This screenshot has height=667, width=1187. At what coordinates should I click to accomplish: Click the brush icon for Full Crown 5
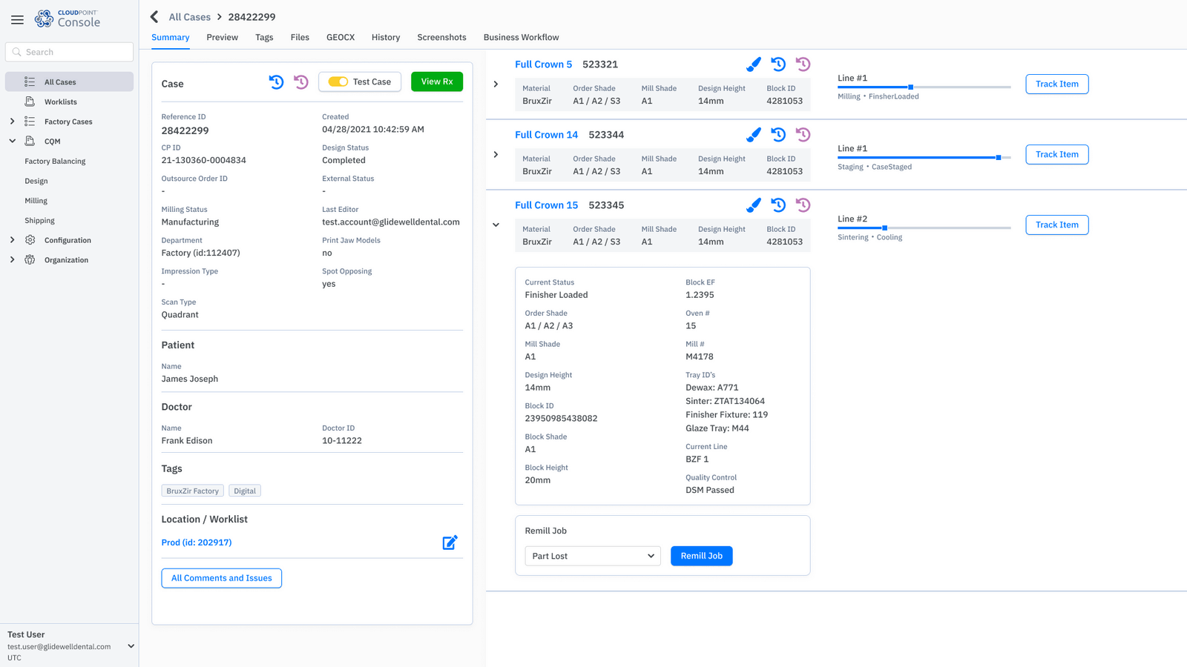pos(754,64)
